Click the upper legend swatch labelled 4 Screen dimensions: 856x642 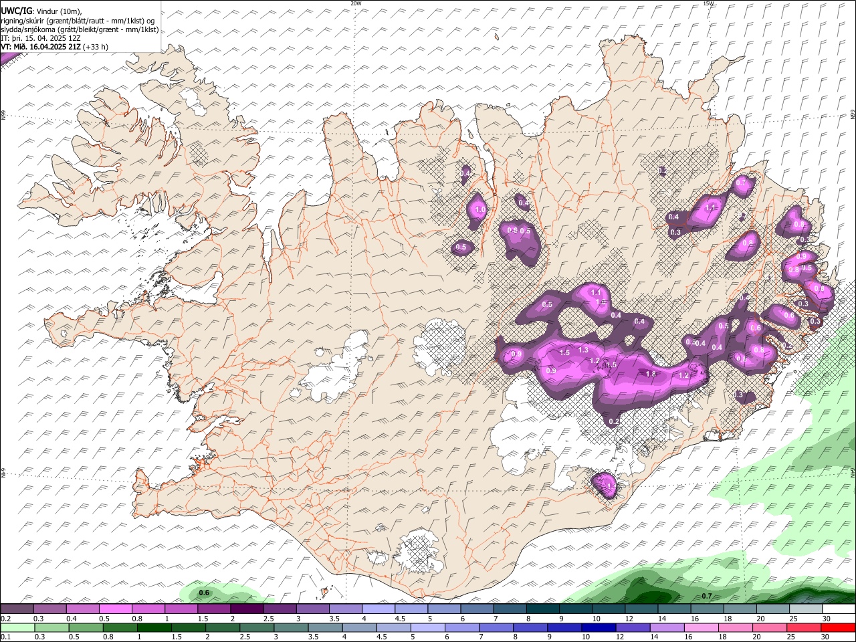point(378,609)
